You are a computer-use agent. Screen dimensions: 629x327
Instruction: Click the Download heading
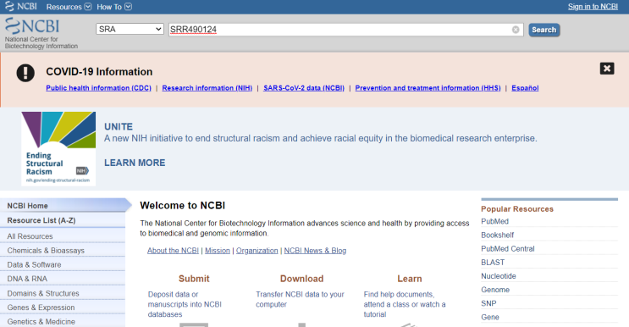tap(301, 279)
